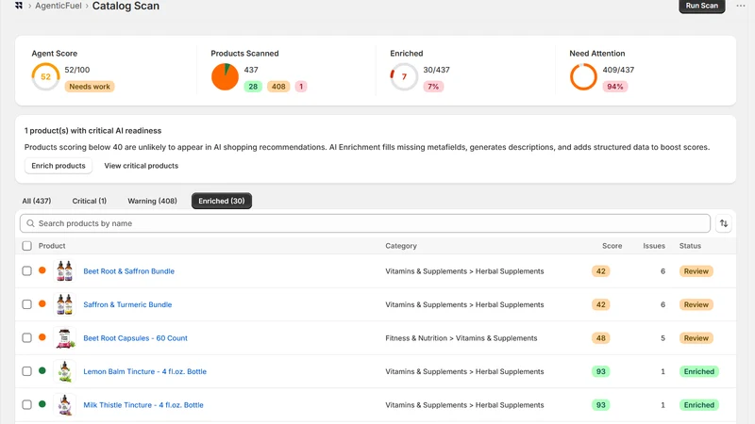Click issues count 5 for Beet Root Capsules
This screenshot has height=424, width=755.
click(x=663, y=338)
